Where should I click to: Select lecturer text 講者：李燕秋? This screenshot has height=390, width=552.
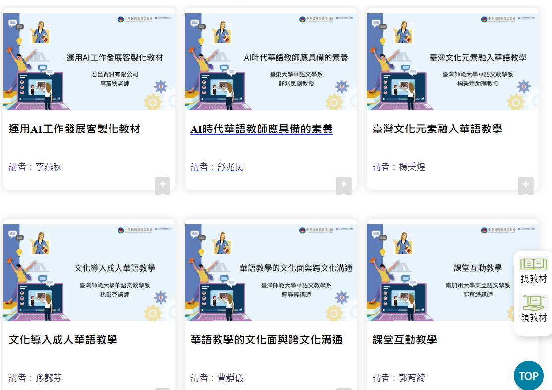[x=35, y=167]
